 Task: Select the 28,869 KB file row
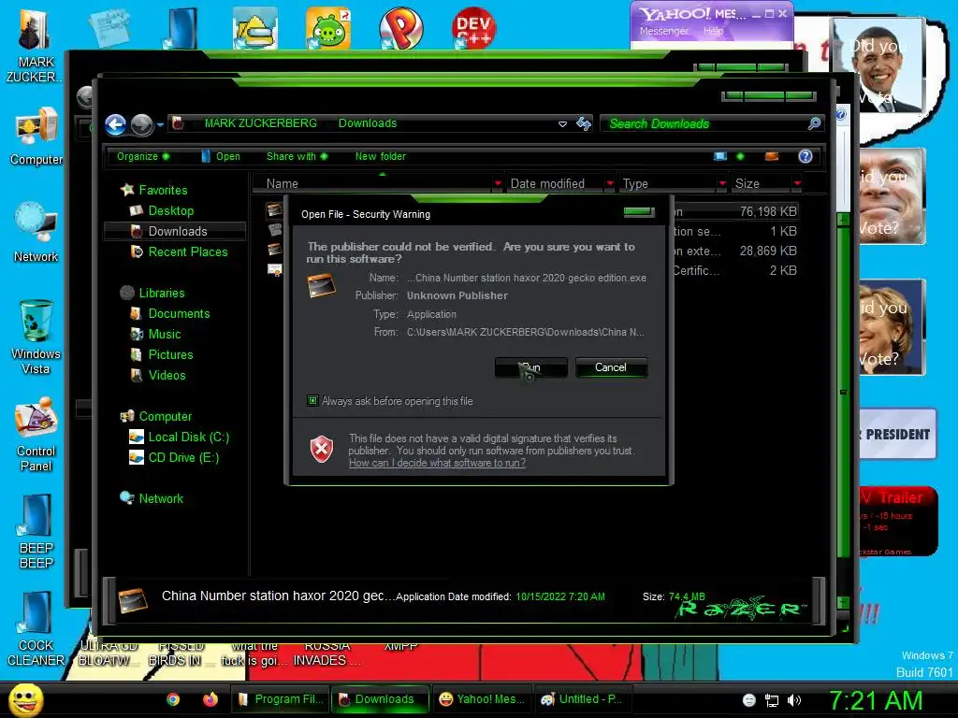click(531, 251)
